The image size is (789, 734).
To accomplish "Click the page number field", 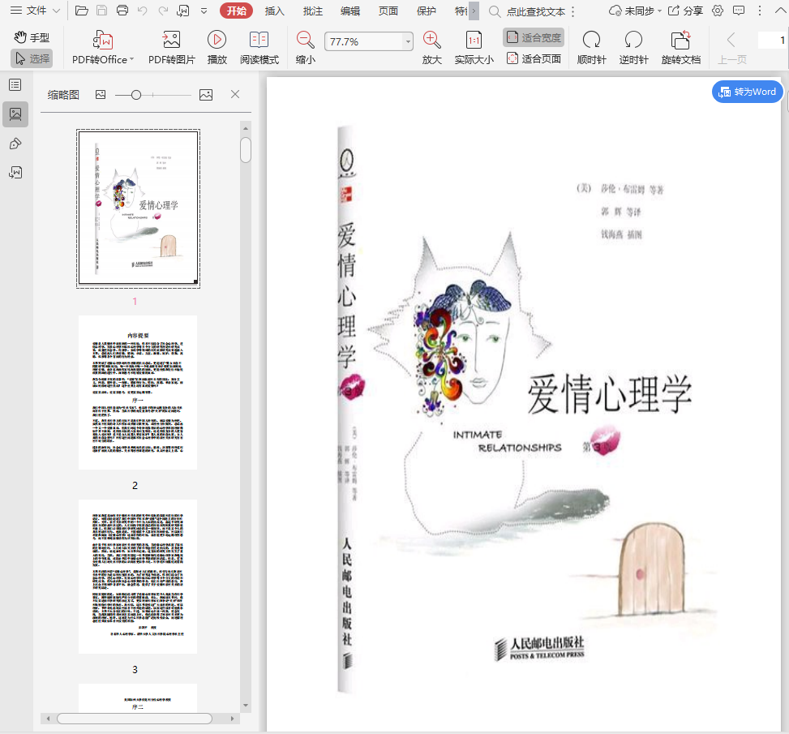I will click(x=773, y=40).
